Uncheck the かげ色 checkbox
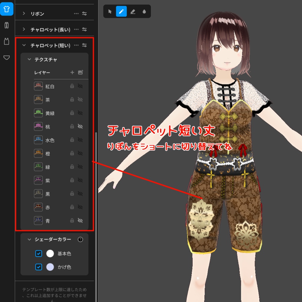 (x=39, y=267)
